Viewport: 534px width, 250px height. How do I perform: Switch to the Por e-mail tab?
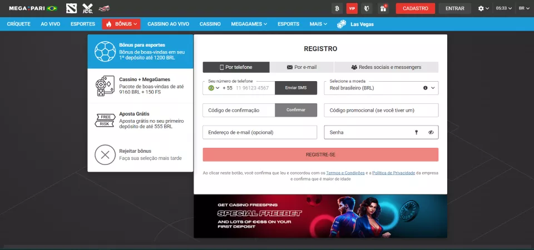pyautogui.click(x=301, y=67)
